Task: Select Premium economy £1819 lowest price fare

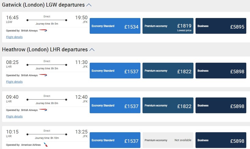Action: coord(168,26)
